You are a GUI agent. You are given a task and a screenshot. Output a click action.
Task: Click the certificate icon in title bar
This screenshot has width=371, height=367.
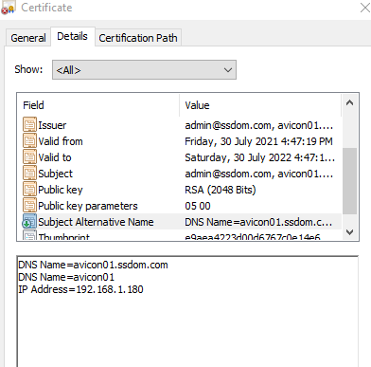point(8,8)
